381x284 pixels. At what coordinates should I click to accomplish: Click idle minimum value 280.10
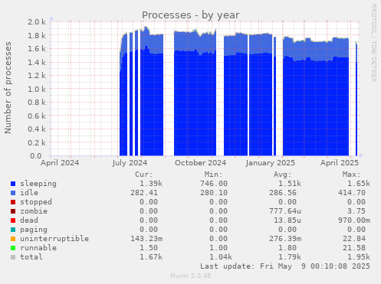[214, 193]
